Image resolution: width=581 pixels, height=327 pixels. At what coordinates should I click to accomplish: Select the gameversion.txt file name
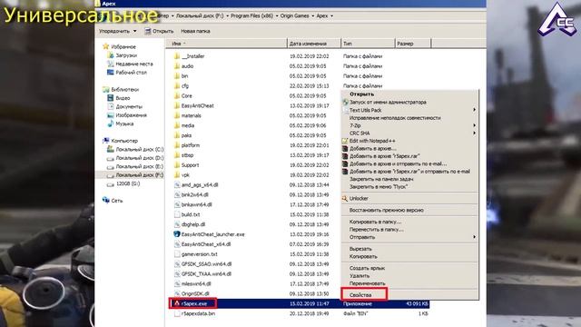click(x=200, y=254)
